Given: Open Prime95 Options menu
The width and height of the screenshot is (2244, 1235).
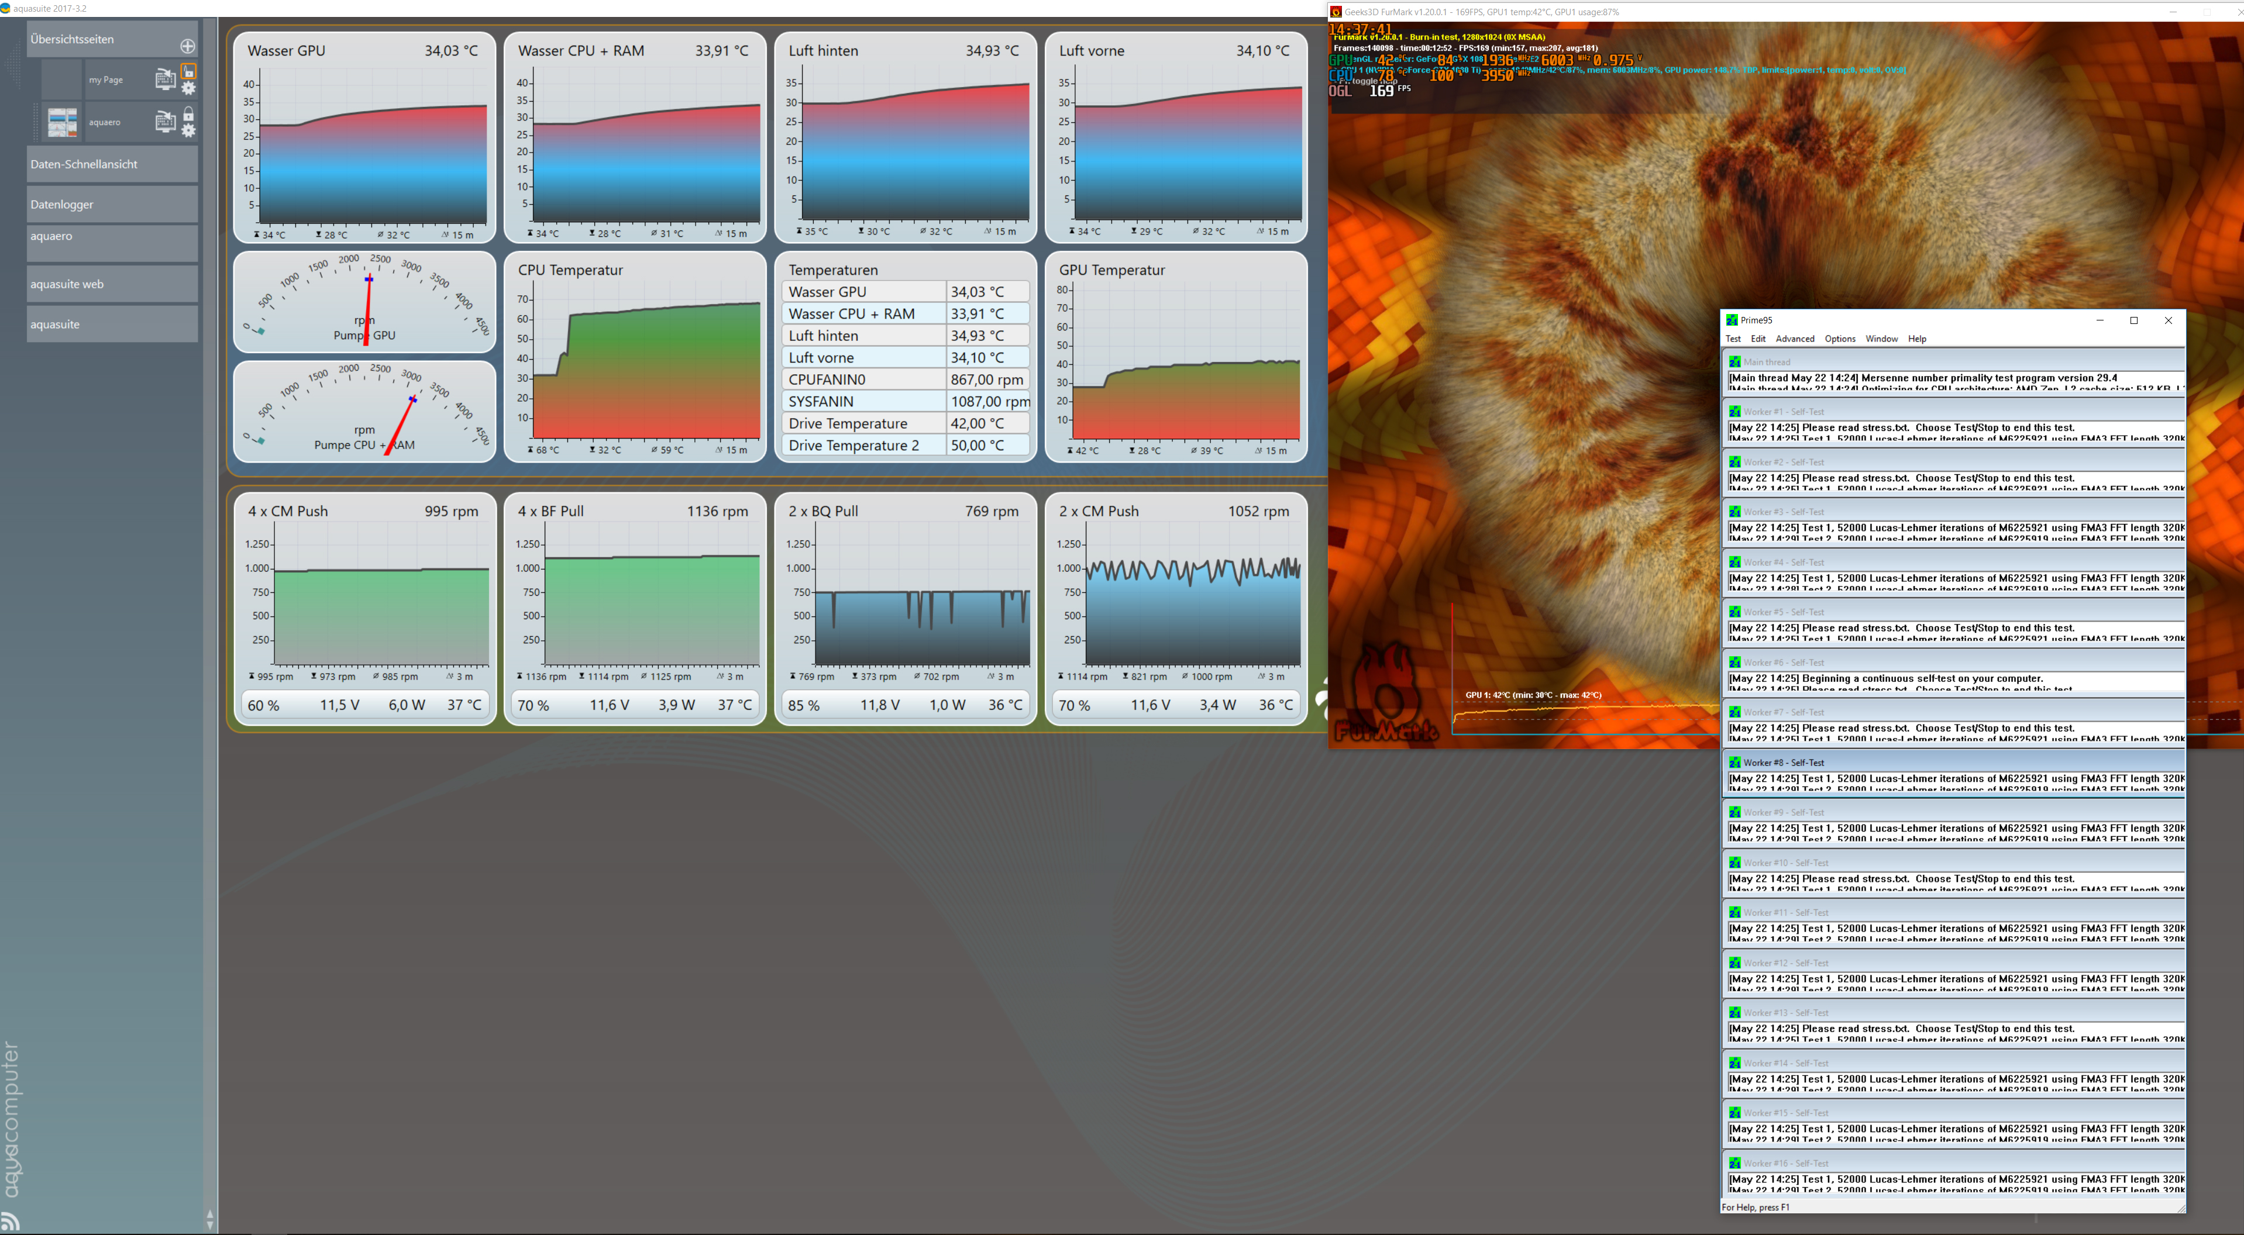Looking at the screenshot, I should tap(1840, 339).
